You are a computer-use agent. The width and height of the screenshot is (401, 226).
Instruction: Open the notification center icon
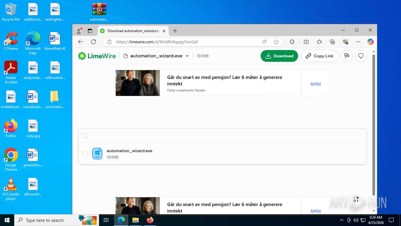coord(391,220)
